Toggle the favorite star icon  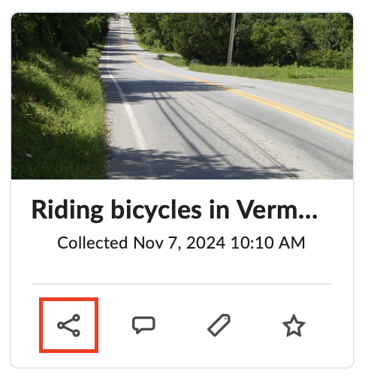pos(294,325)
